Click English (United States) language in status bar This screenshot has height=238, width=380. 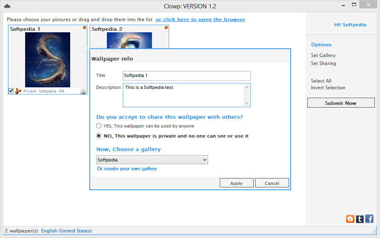pyautogui.click(x=67, y=231)
